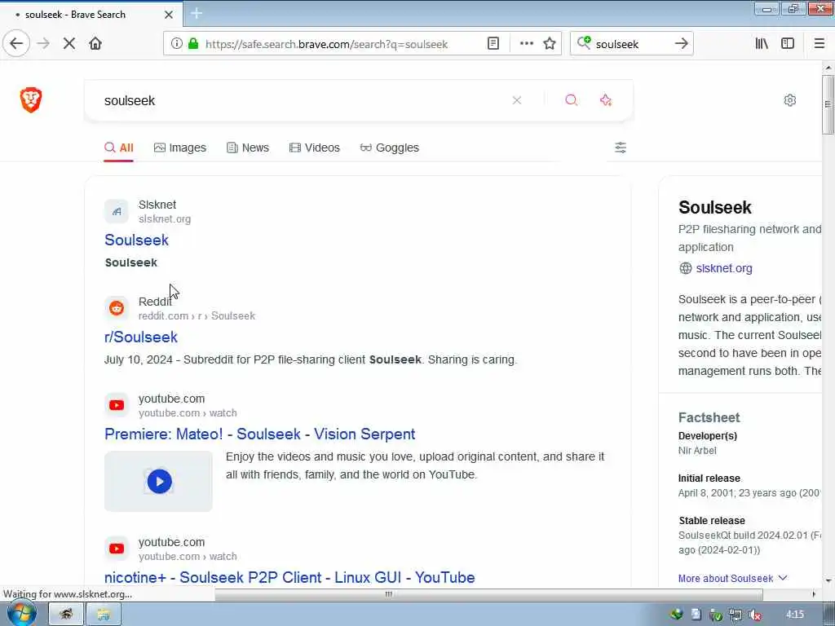Screen dimensions: 835x626
Task: View site information icon in address bar
Action: tap(177, 44)
